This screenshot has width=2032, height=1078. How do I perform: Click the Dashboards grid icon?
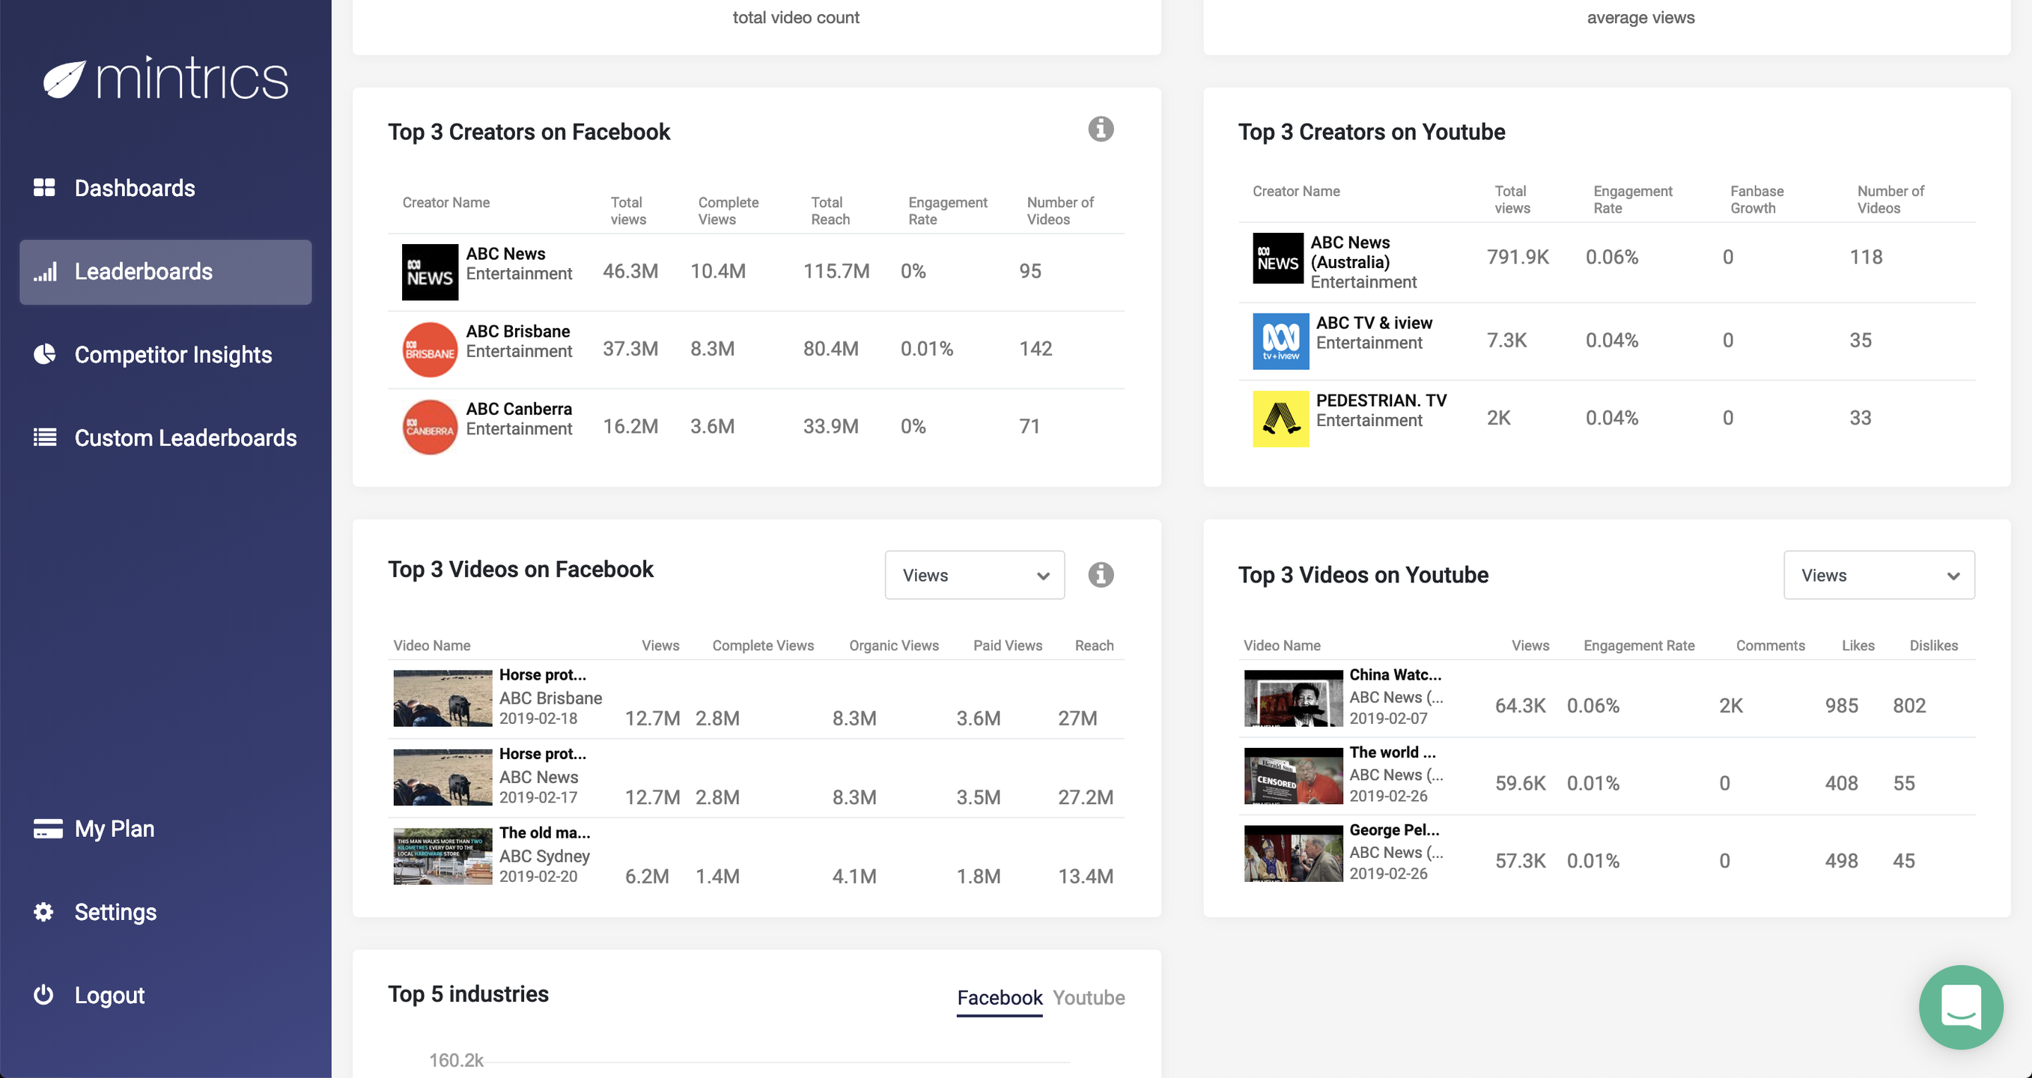click(x=44, y=188)
